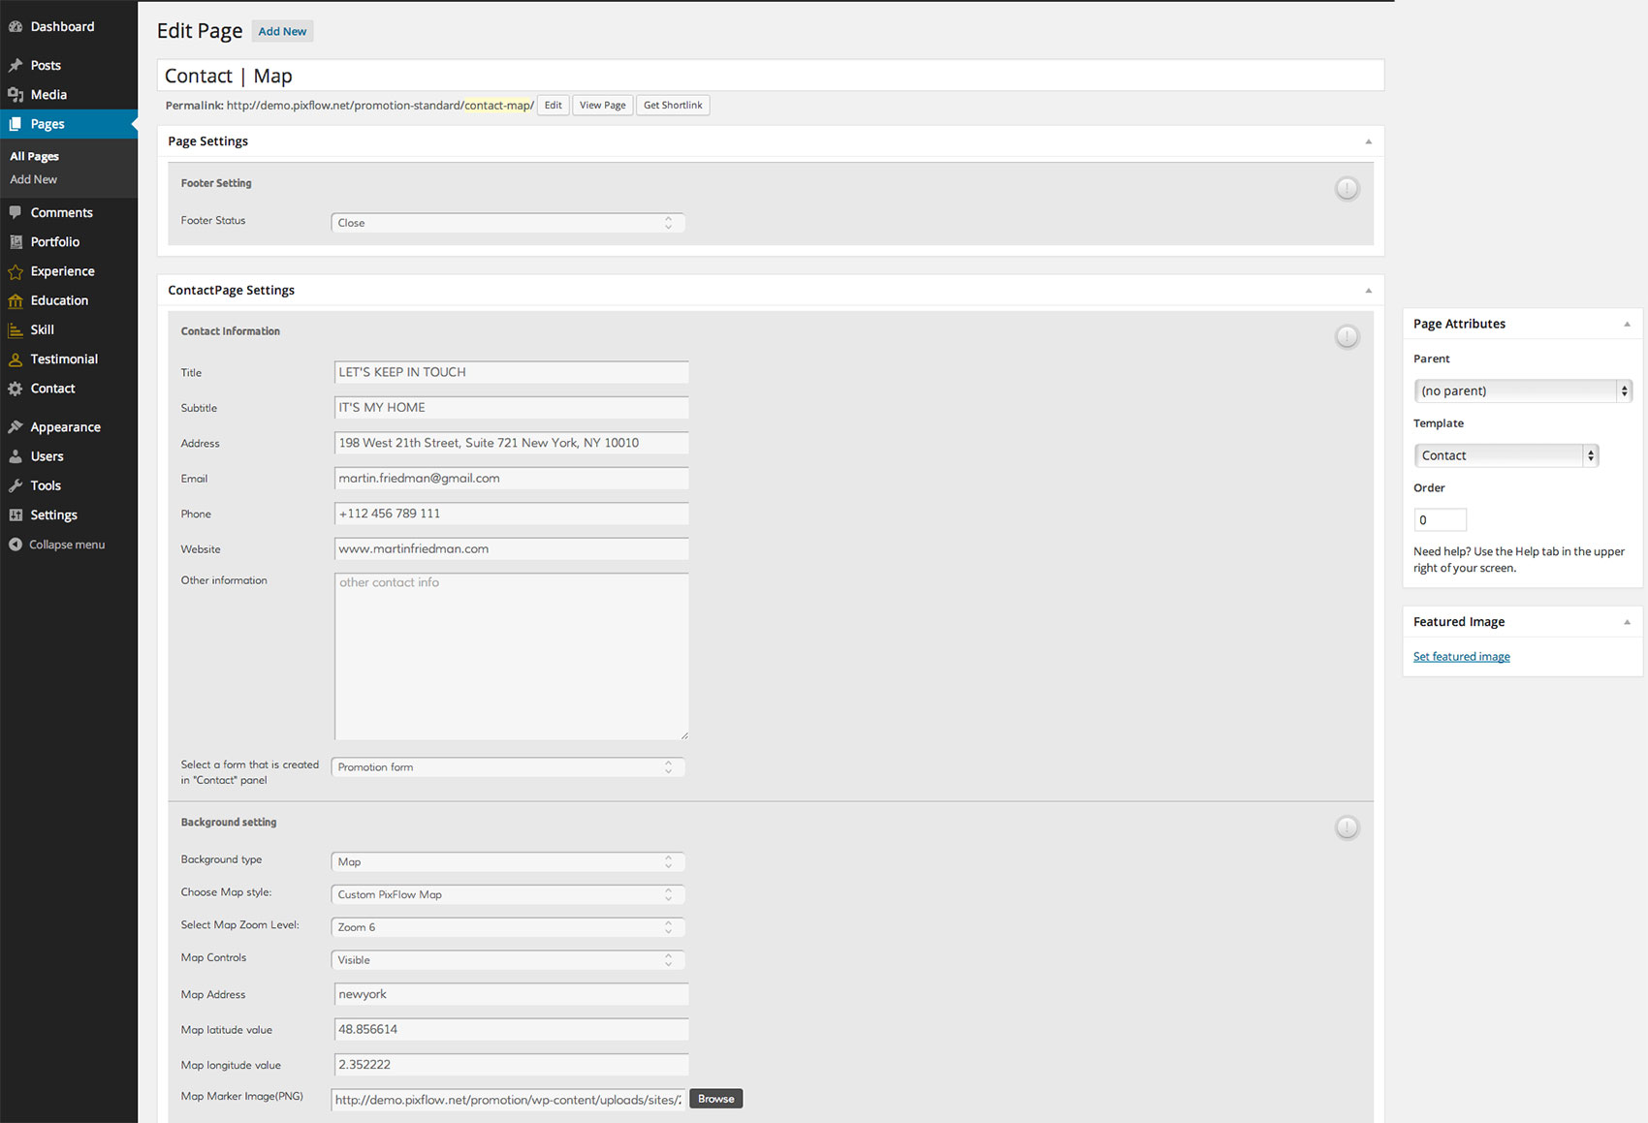
Task: Toggle the Background setting info button
Action: (x=1347, y=827)
